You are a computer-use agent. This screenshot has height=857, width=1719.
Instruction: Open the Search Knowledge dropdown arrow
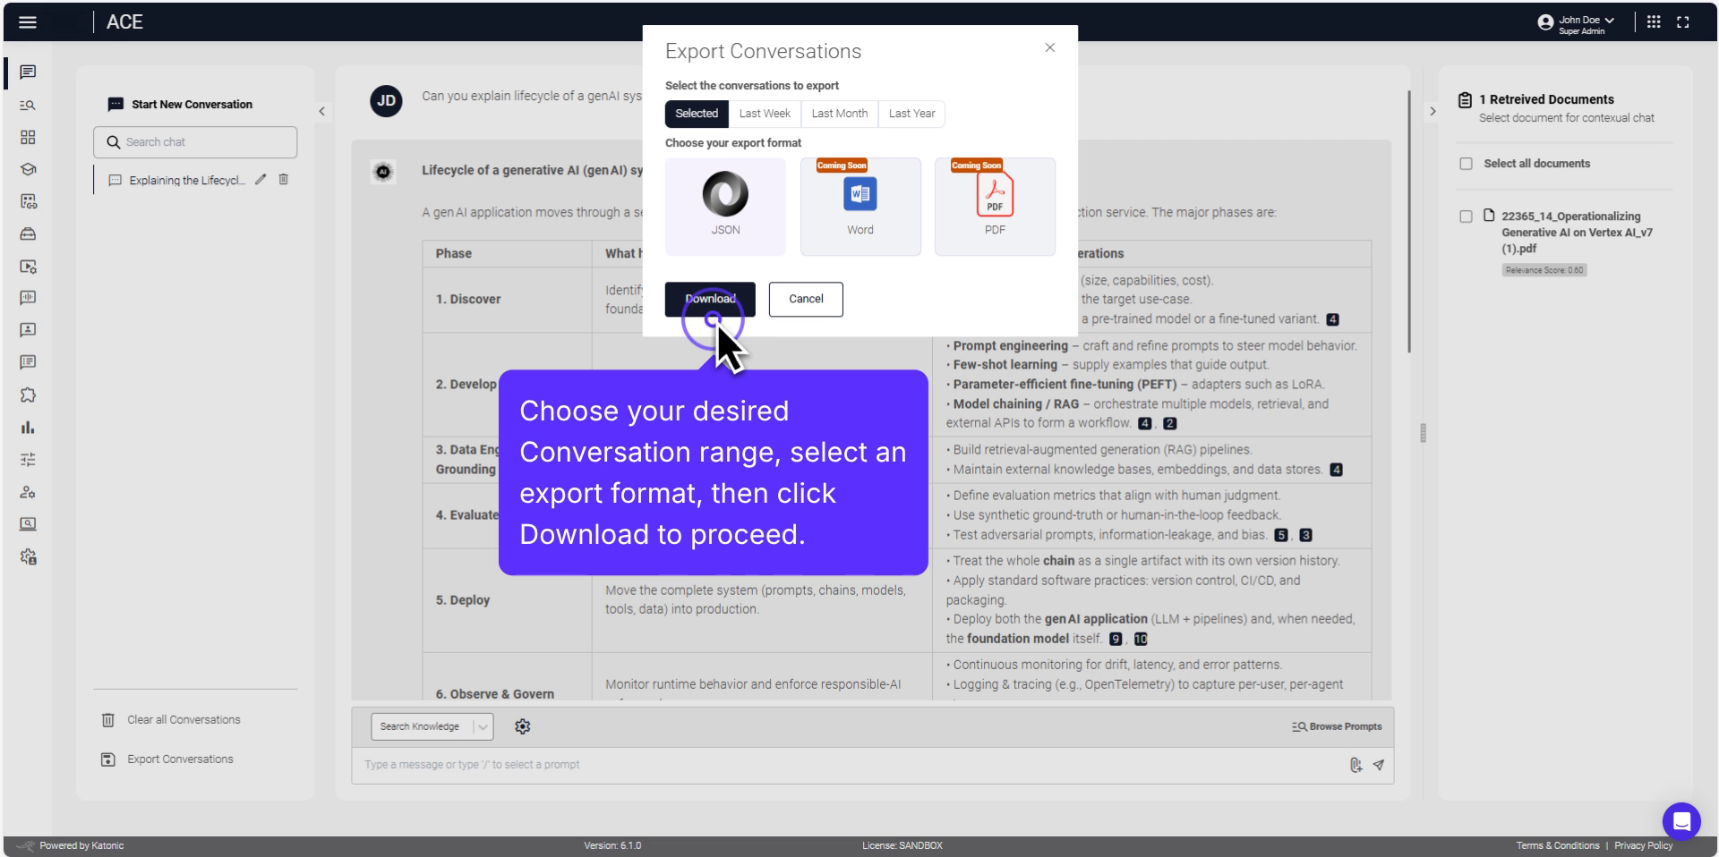482,726
